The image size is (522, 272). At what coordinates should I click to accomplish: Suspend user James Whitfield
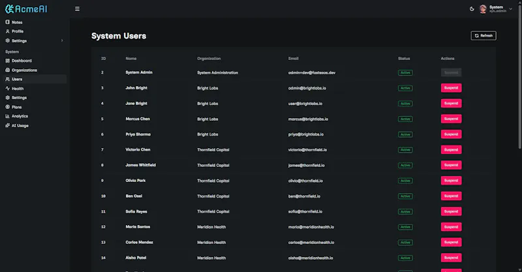tap(451, 165)
